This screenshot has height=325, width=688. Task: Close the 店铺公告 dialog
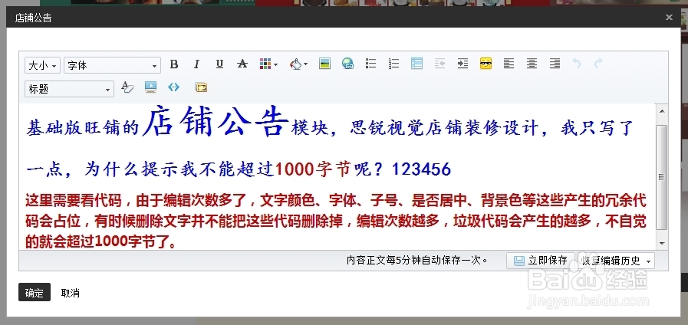(669, 18)
